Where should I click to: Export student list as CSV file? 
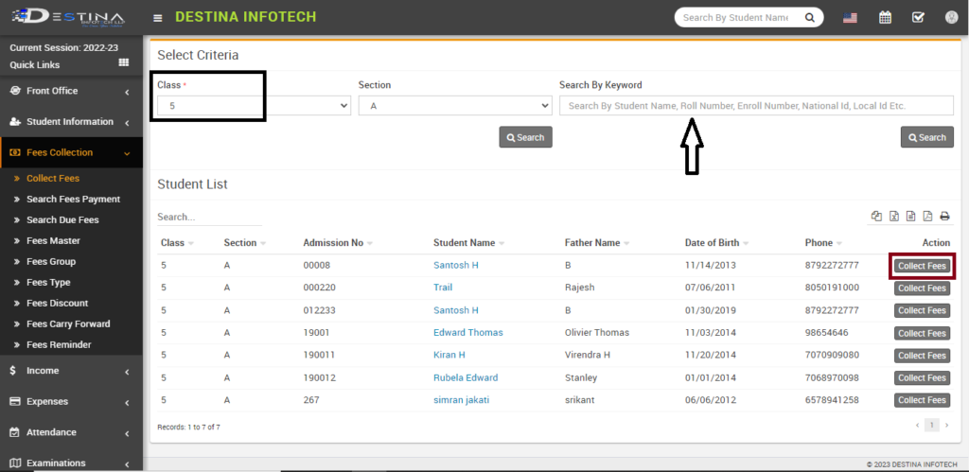coord(910,217)
